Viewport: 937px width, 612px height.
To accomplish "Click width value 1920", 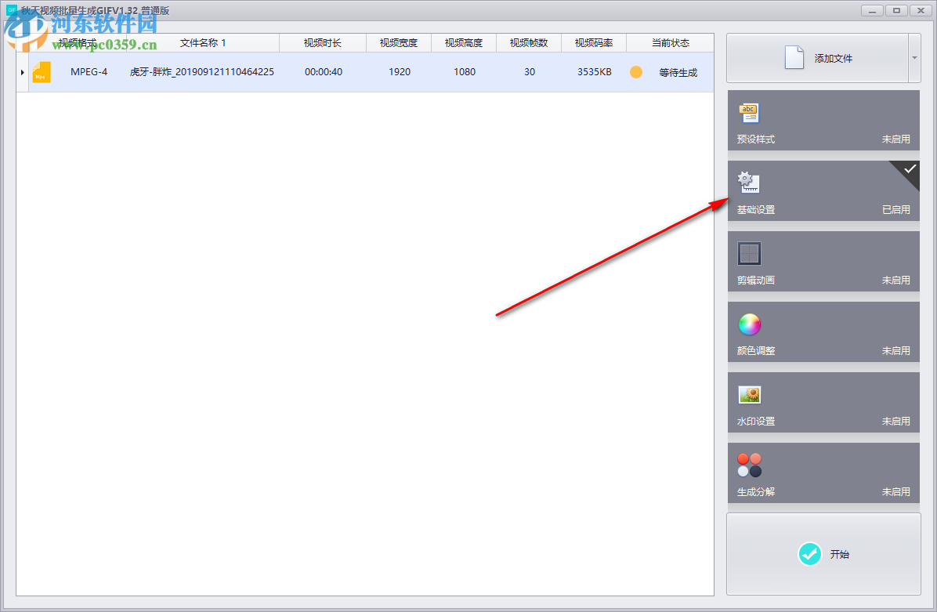I will [400, 72].
